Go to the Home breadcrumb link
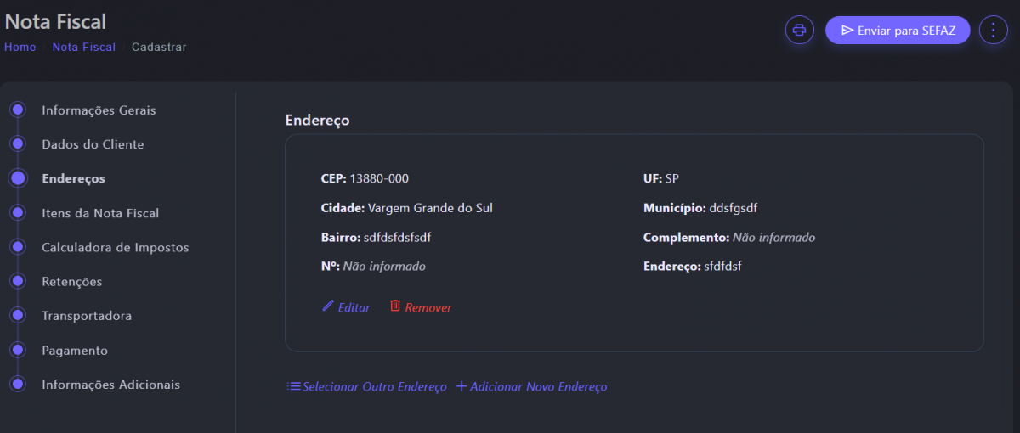 [x=20, y=47]
